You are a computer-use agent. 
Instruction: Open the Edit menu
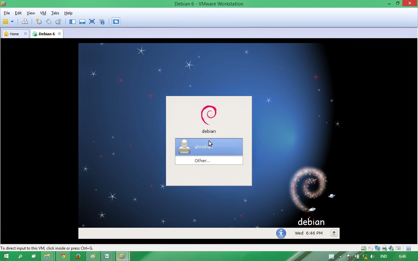(18, 13)
